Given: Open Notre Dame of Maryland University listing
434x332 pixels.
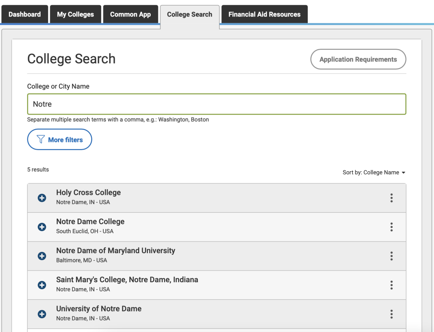Looking at the screenshot, I should [x=116, y=251].
